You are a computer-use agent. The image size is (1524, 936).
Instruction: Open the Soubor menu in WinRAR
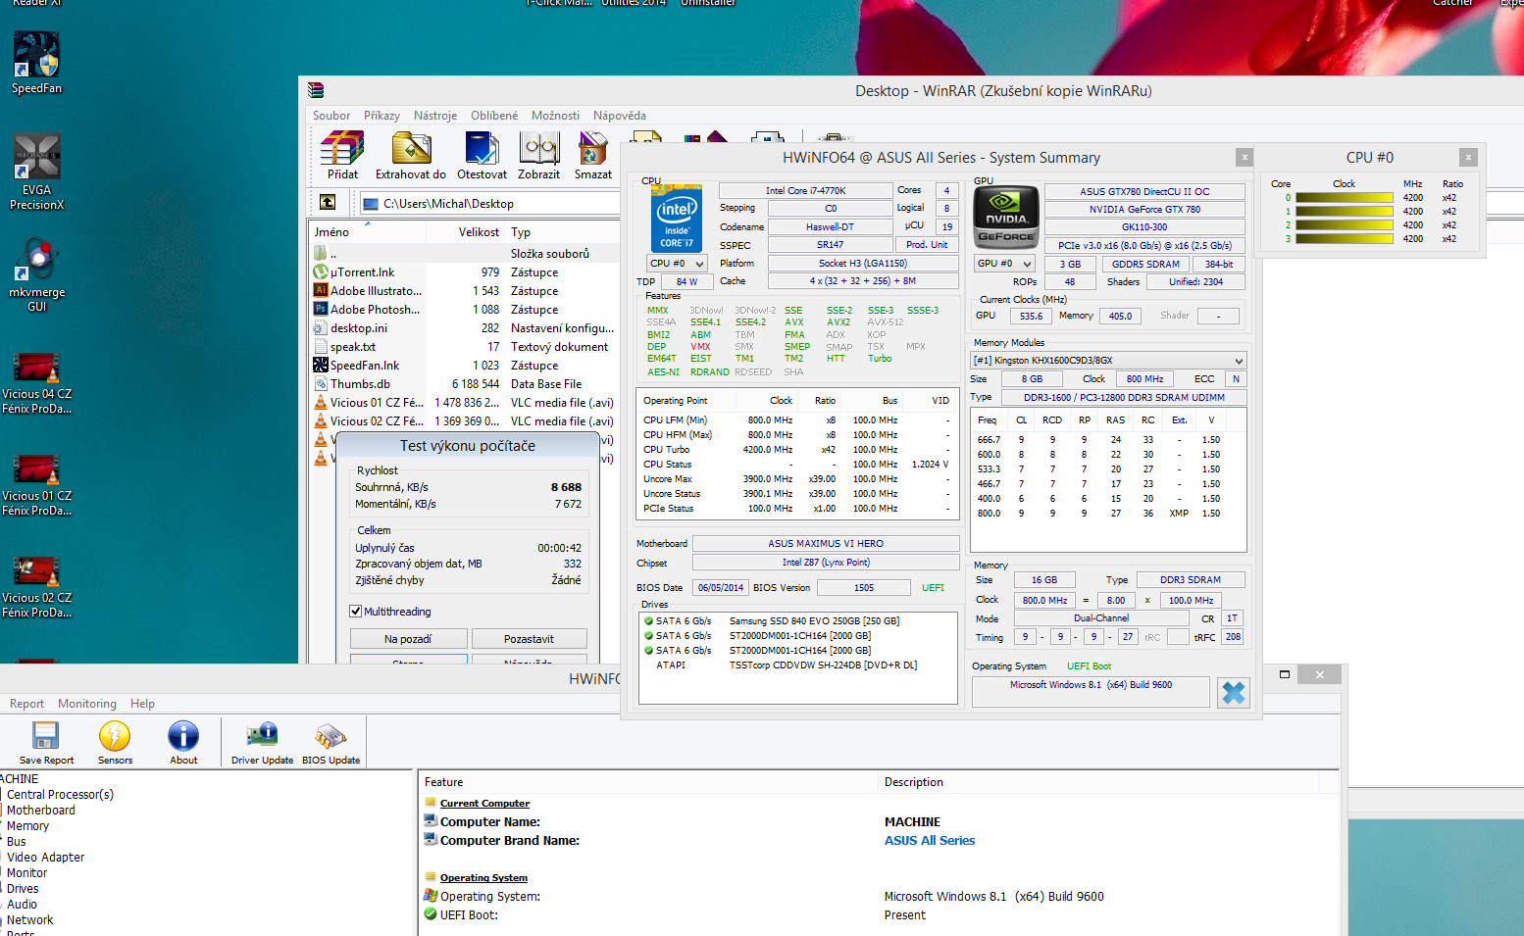click(331, 115)
